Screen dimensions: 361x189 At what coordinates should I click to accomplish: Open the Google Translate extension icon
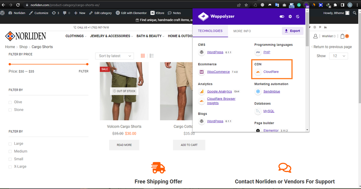[x=277, y=5]
